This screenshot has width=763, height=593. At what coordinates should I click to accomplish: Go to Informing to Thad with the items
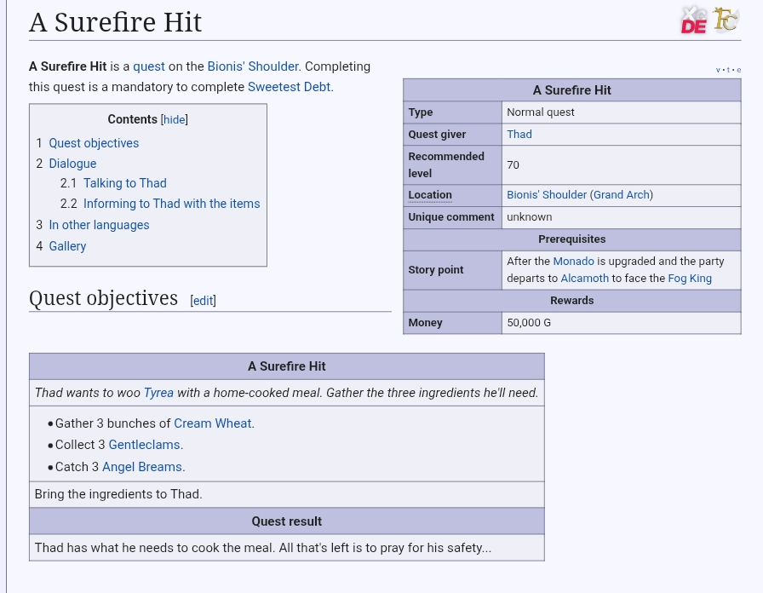tap(172, 204)
